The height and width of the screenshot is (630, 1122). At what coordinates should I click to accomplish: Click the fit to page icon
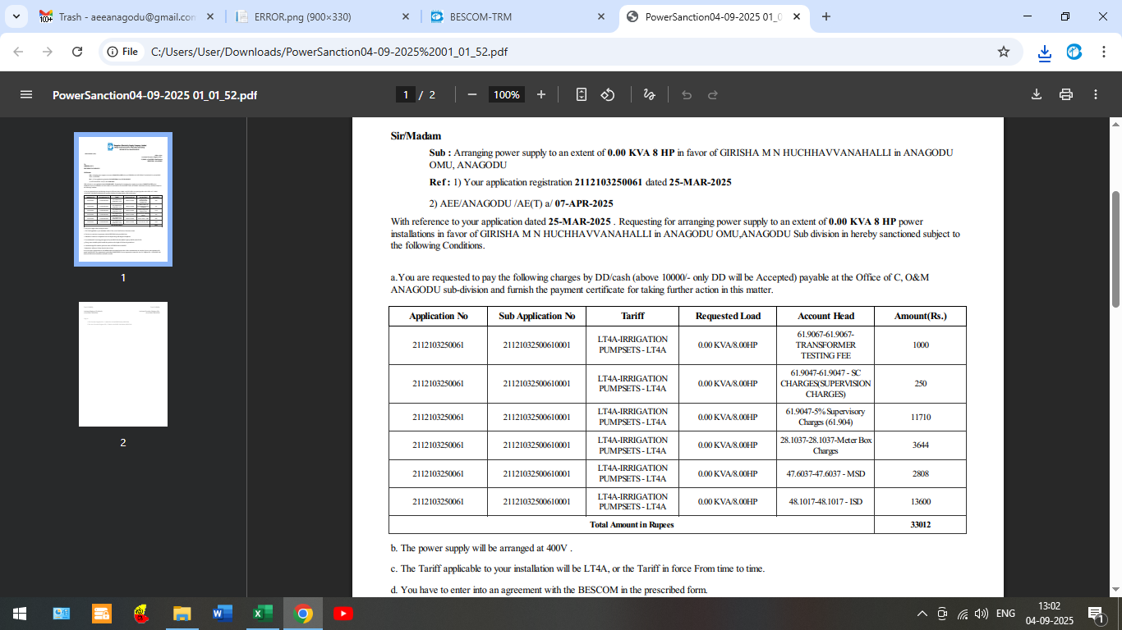[582, 94]
